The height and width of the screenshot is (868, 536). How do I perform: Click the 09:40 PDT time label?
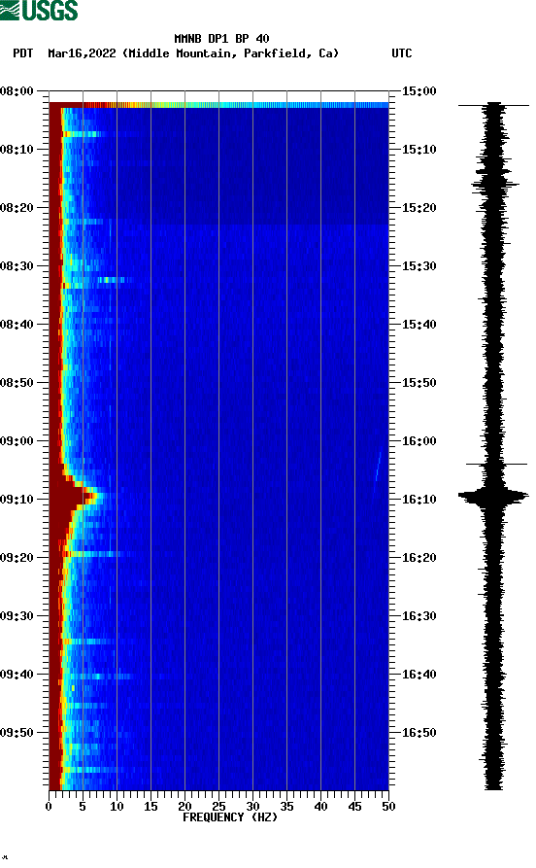(x=17, y=675)
